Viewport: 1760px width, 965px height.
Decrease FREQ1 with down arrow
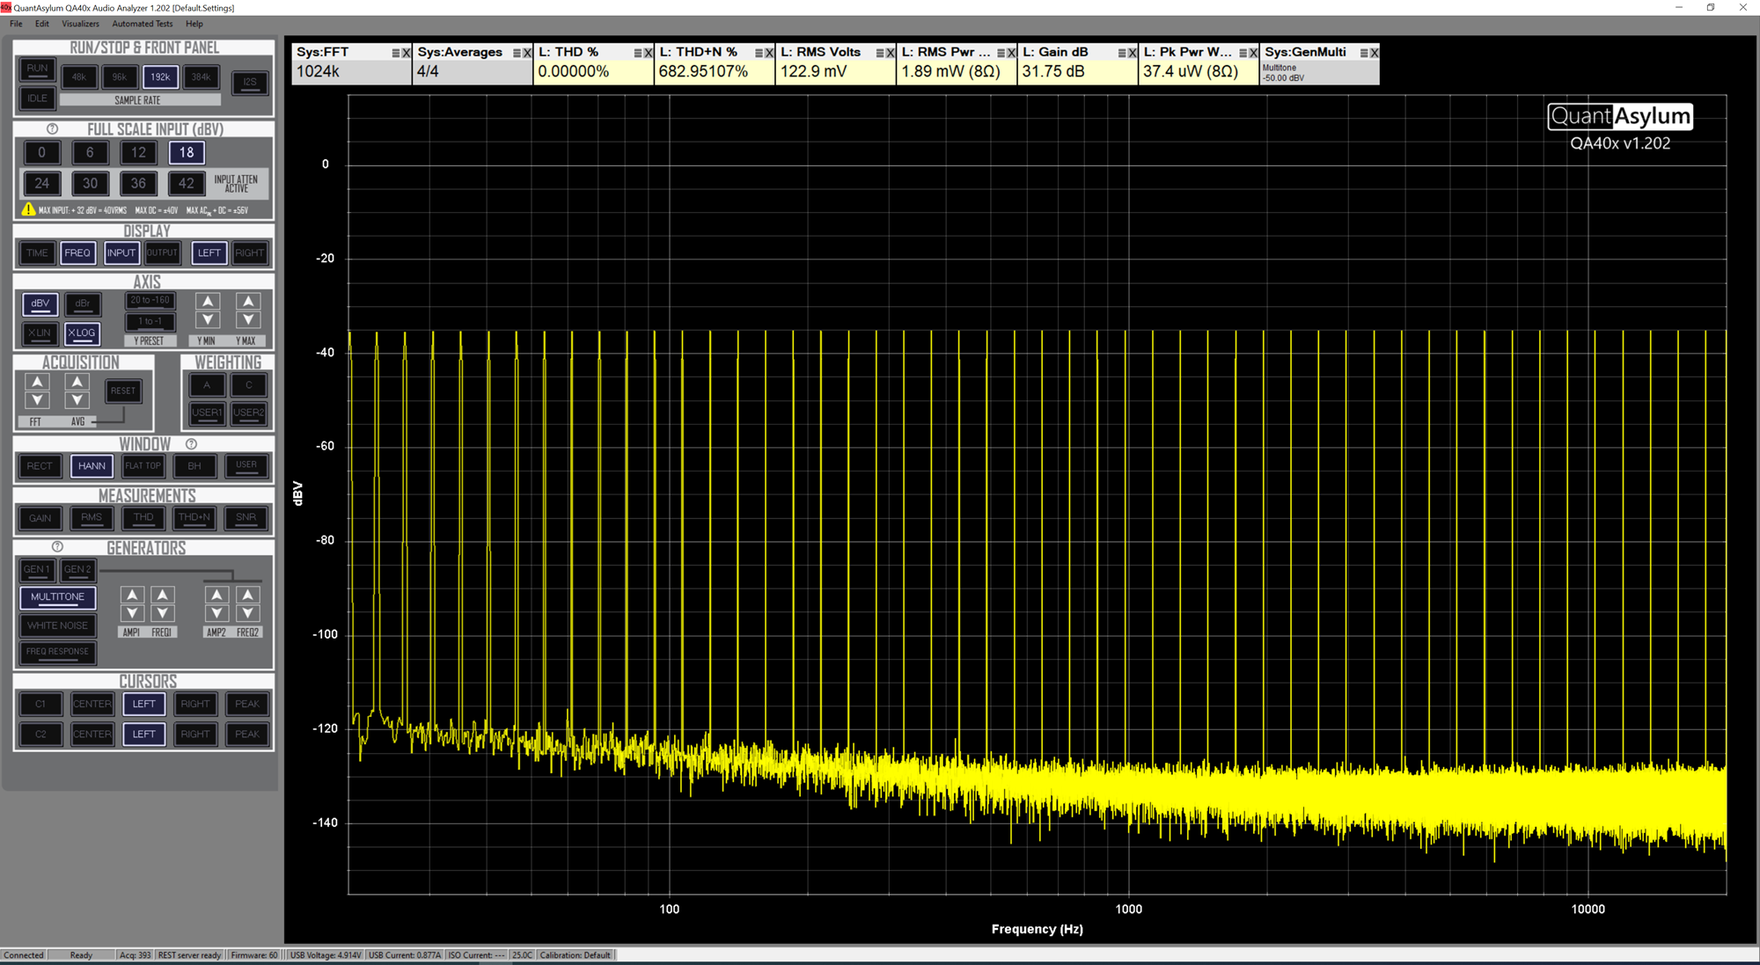point(162,613)
